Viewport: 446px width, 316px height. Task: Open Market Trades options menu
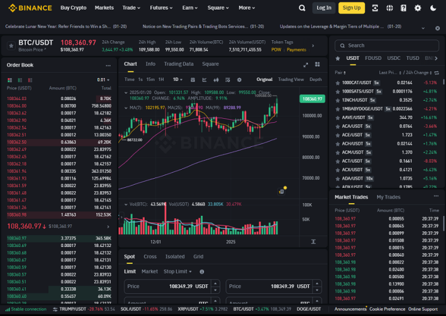coord(436,196)
